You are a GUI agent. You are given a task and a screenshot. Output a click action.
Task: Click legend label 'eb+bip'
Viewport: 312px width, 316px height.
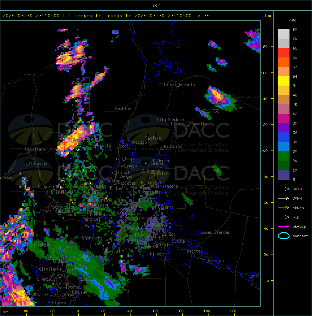pos(299,227)
